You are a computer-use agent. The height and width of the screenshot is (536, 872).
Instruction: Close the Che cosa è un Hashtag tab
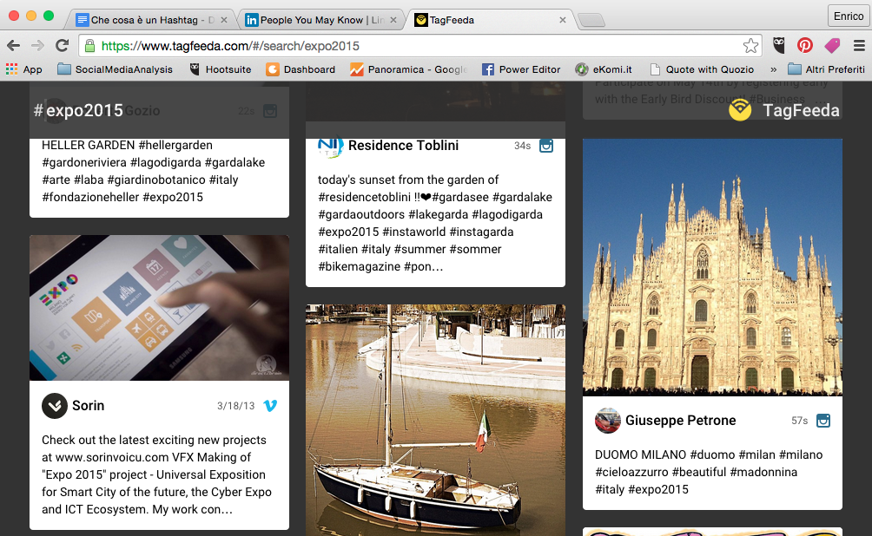tap(223, 20)
